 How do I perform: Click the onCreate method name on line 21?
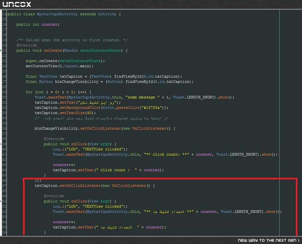point(53,50)
